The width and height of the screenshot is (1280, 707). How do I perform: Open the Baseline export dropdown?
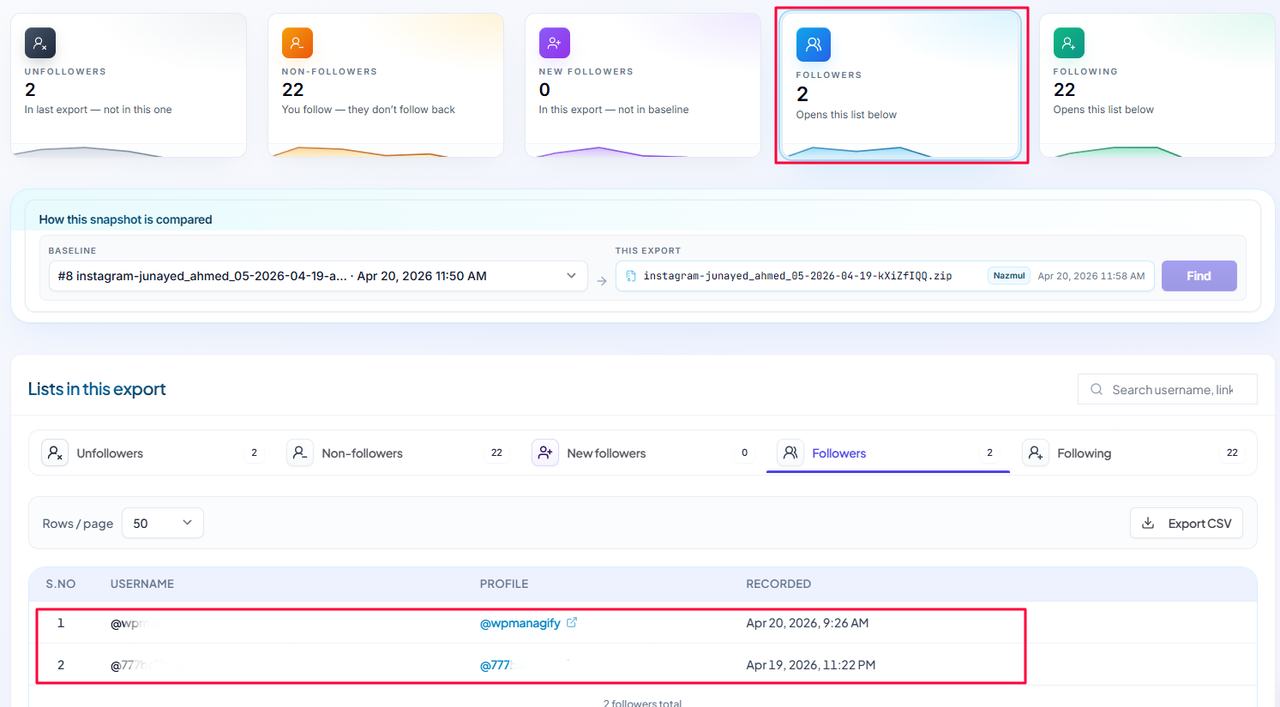point(318,276)
